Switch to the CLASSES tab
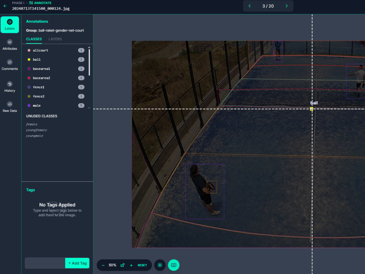 (x=34, y=39)
